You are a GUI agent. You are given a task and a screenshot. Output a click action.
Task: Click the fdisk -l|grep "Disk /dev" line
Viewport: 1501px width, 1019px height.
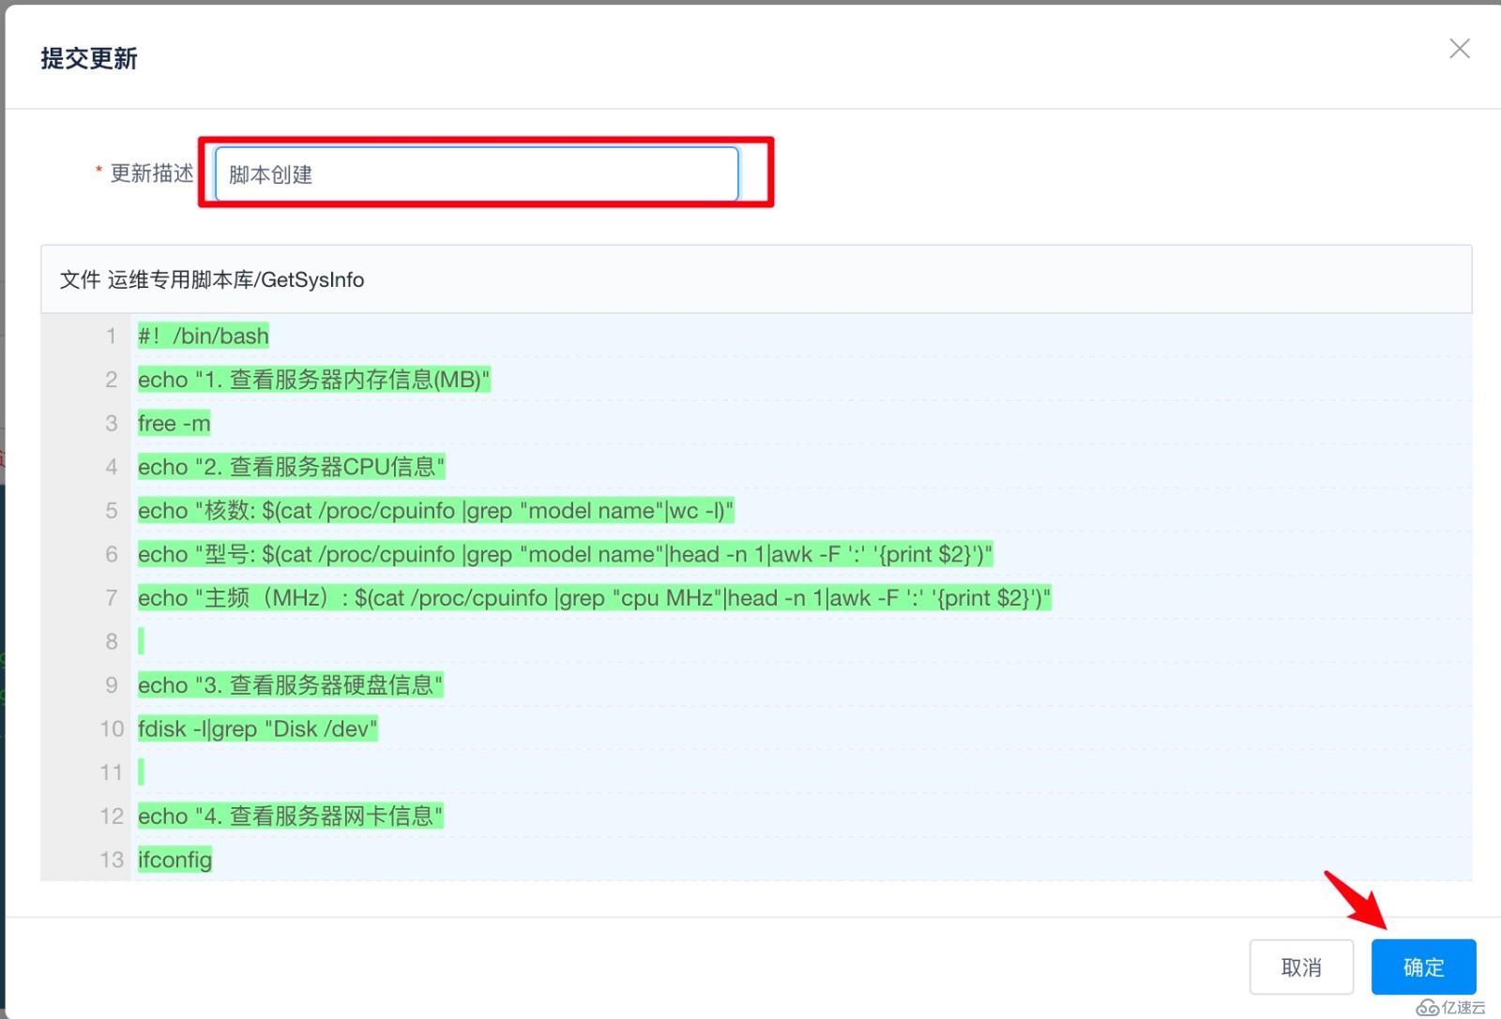pyautogui.click(x=258, y=728)
